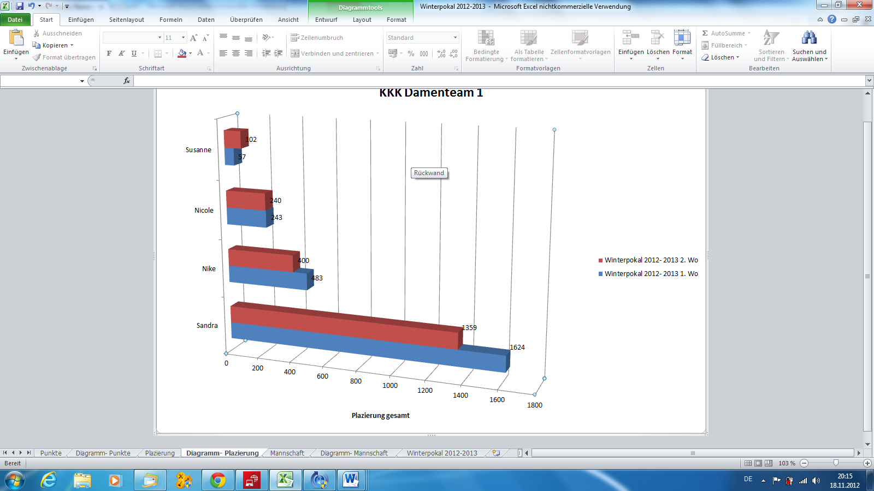The height and width of the screenshot is (491, 874).
Task: Increase indent icon
Action: pyautogui.click(x=279, y=53)
